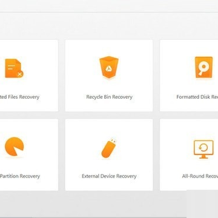
Task: Click the orange USB flash drive icon
Action: pos(109,148)
